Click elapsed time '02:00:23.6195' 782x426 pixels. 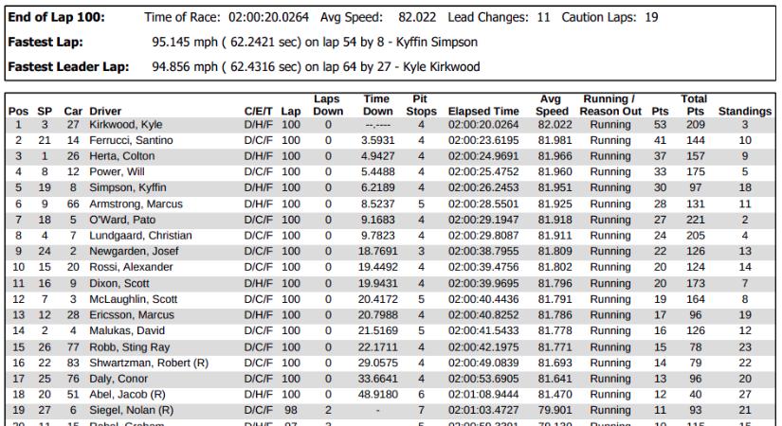(x=483, y=140)
